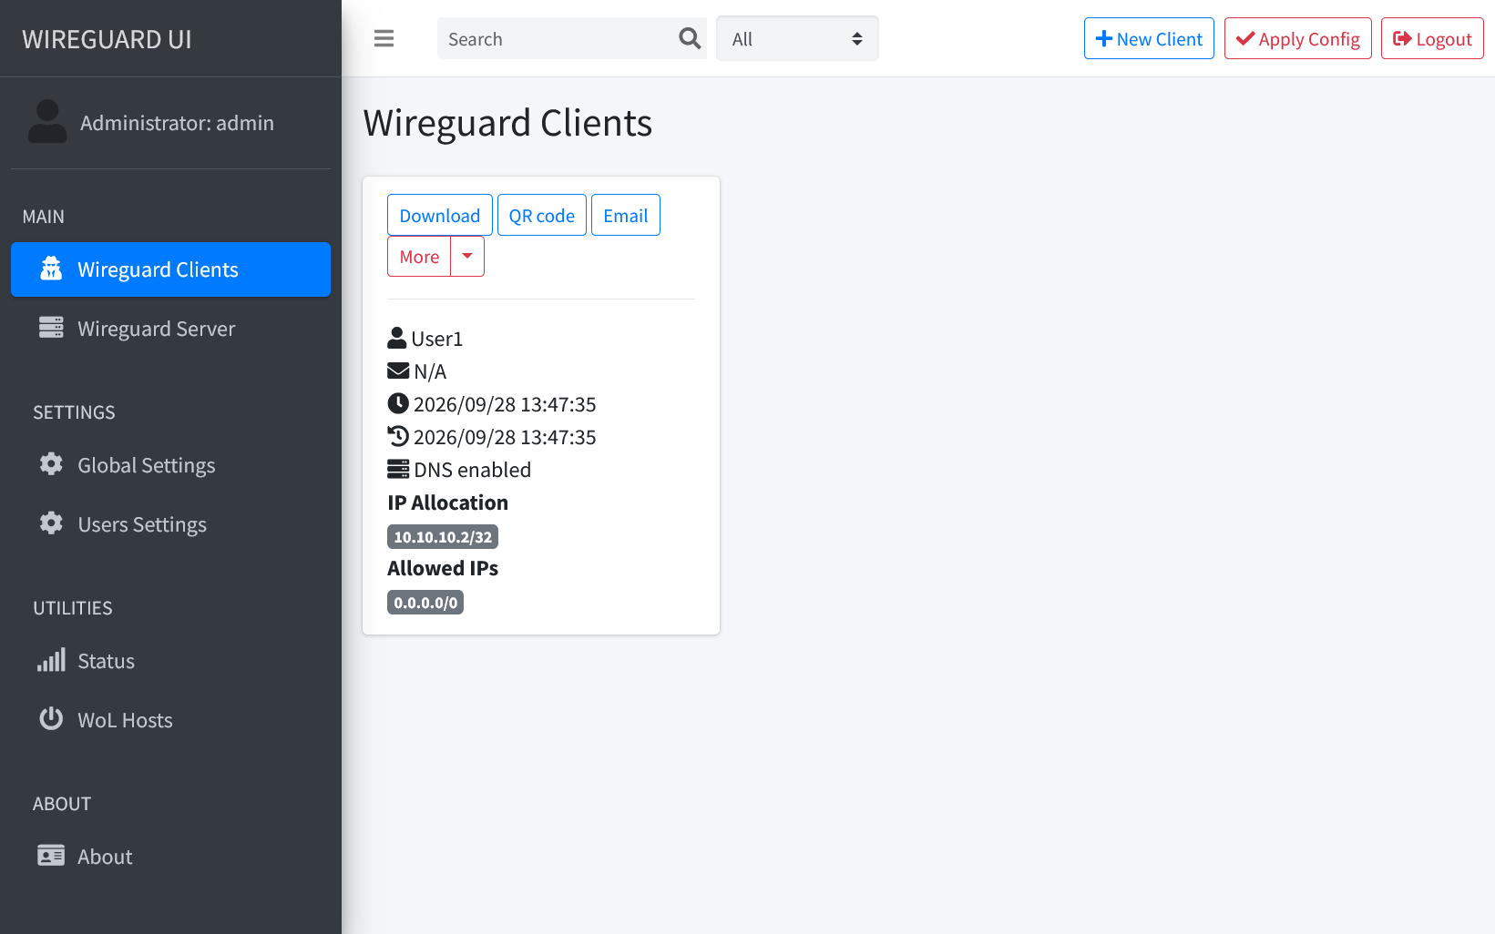
Task: Open Wireguard Clients menu item
Action: point(170,269)
